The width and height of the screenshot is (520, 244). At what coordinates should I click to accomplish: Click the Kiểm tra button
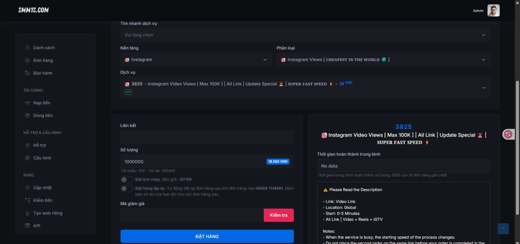coord(279,215)
